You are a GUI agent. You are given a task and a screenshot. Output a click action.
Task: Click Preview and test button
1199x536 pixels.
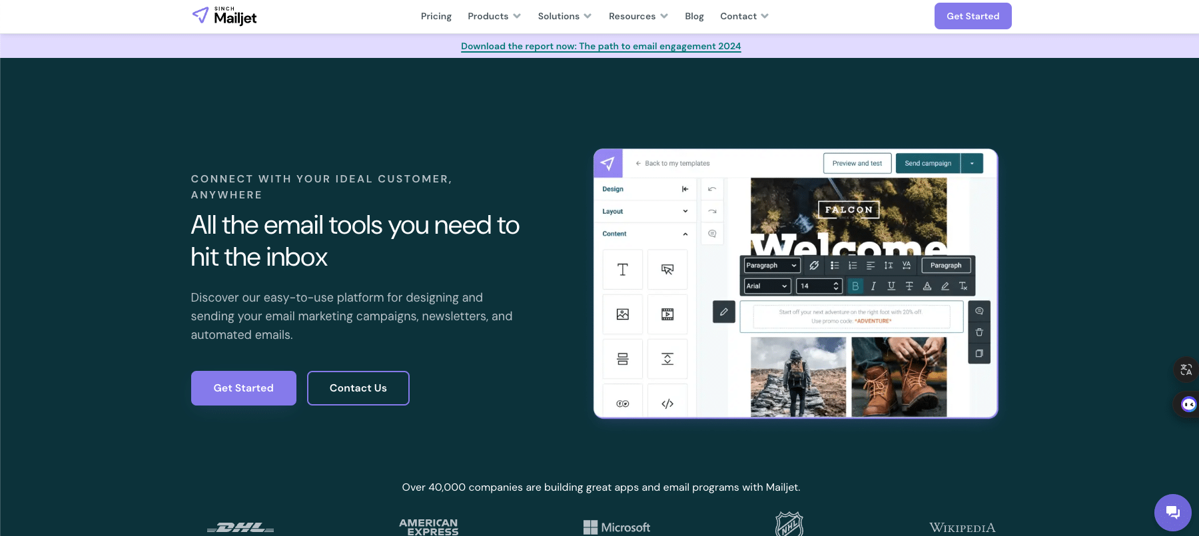[857, 163]
